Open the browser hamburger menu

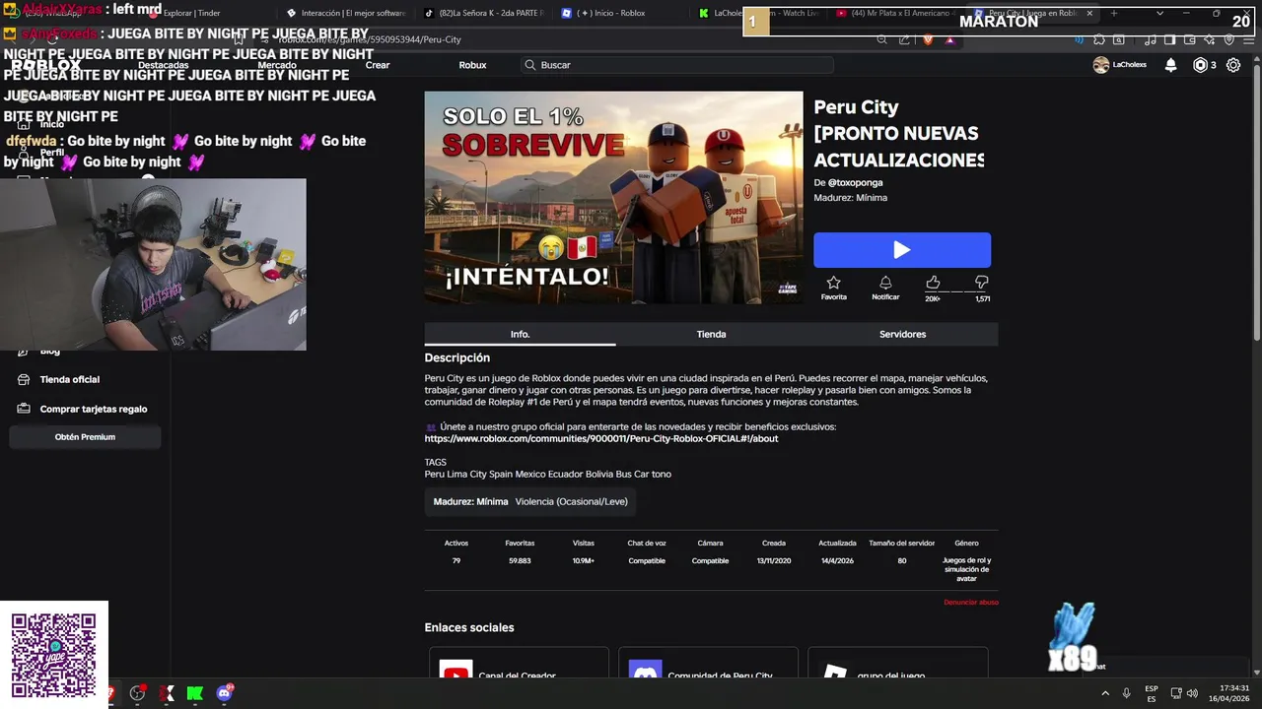[1246, 39]
